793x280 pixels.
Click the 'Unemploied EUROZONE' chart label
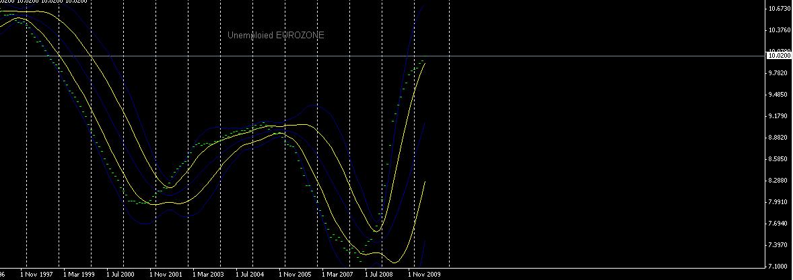click(x=275, y=36)
